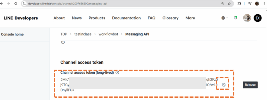Open the Documentation menu

pos(126,18)
